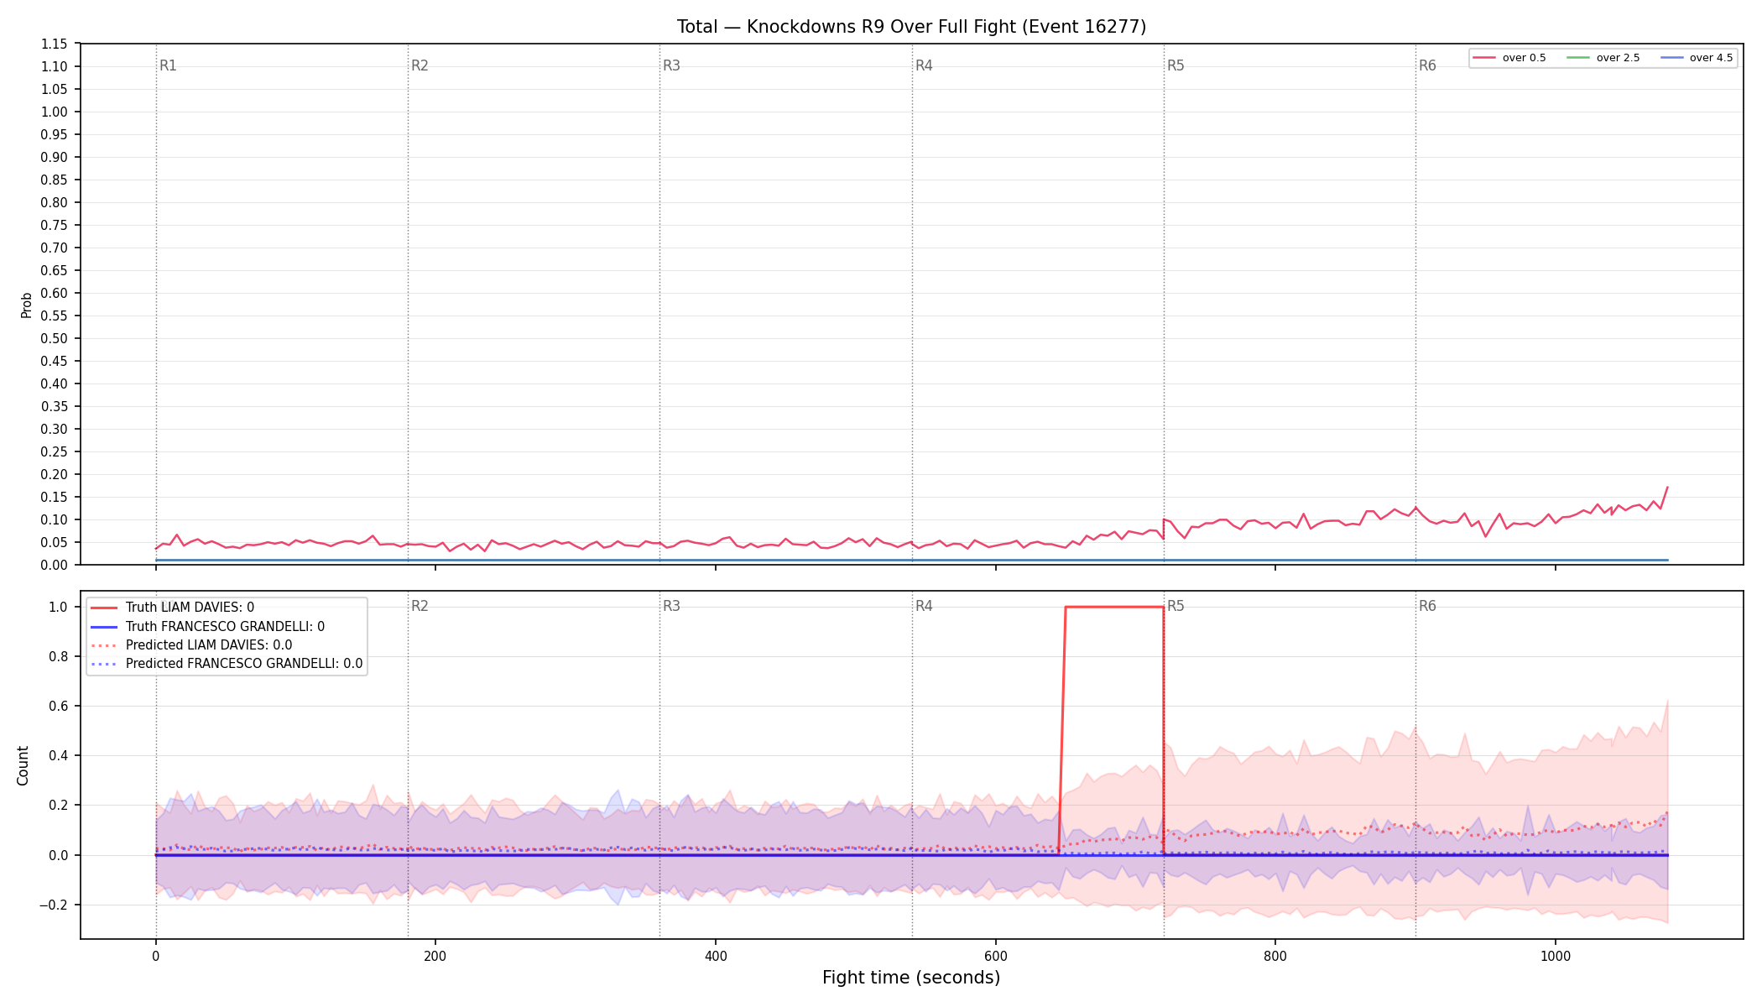Screen dimensions: 1762x1007
Task: Click the −0.2 tick on the Count axis
Action: point(54,905)
